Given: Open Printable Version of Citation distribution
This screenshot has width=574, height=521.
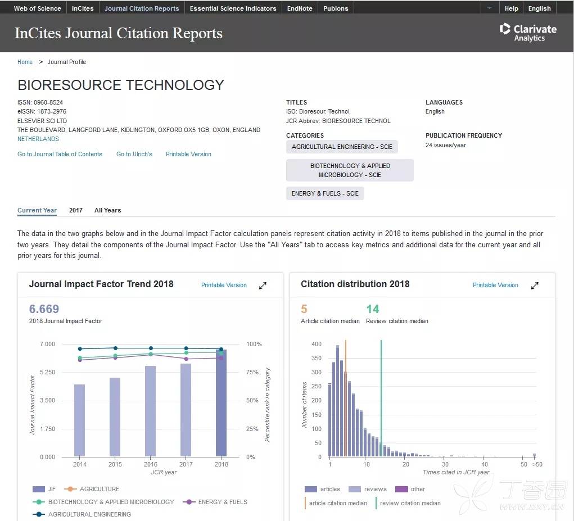Looking at the screenshot, I should point(495,285).
